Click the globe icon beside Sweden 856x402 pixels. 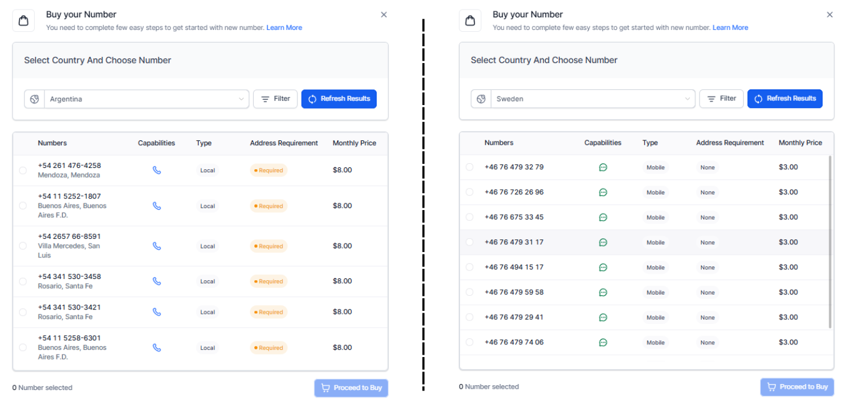coord(481,99)
